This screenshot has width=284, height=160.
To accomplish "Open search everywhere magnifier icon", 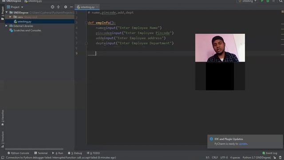I will [x=281, y=1].
